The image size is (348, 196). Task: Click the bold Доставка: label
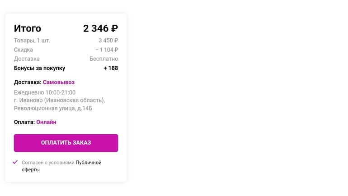coord(28,82)
